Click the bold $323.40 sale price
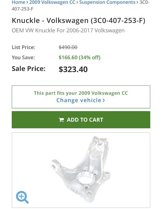 73,69
